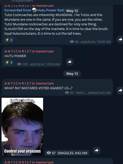
Task: Forward the WHAT RAT BASTARDS message
Action: pos(120,90)
